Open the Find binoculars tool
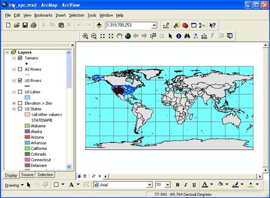 187,36
